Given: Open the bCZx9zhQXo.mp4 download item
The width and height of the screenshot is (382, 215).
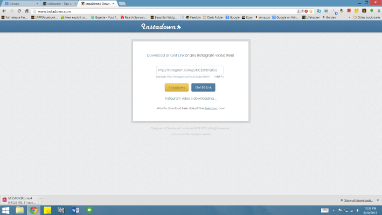Looking at the screenshot, I should [x=20, y=200].
